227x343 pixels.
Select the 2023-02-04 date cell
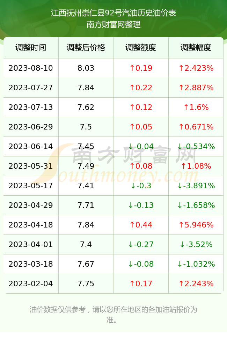click(31, 284)
